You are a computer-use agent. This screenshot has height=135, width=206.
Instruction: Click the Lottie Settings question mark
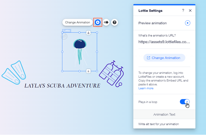tap(183, 11)
